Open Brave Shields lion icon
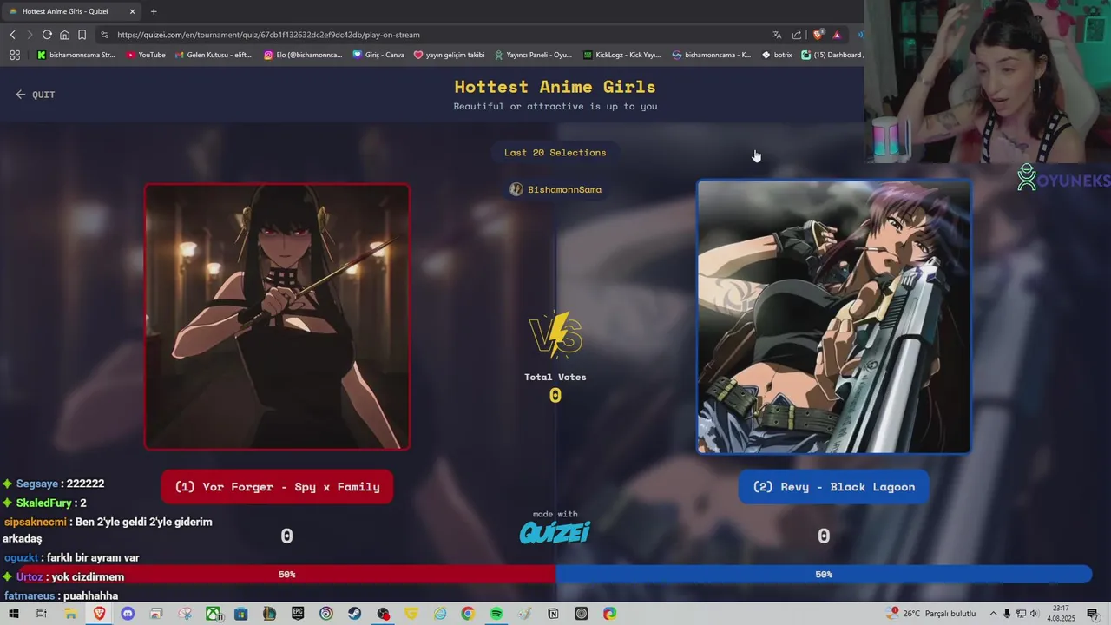The height and width of the screenshot is (625, 1111). [818, 35]
